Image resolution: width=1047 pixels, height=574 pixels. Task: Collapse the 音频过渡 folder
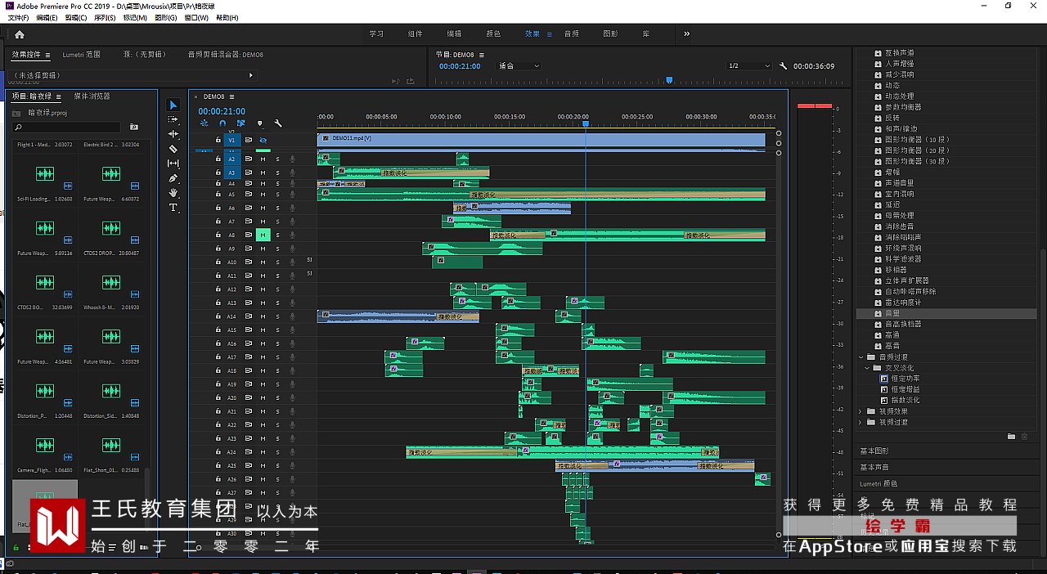861,357
